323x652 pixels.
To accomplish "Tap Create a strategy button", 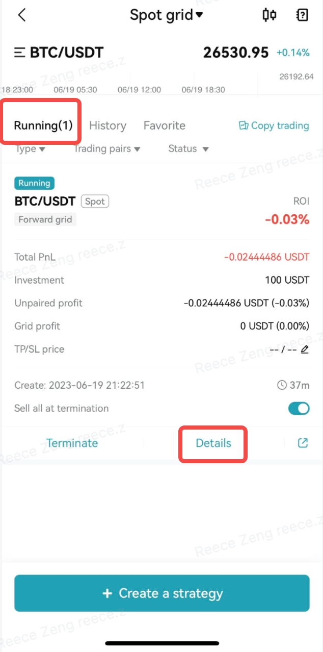I will coord(162,593).
